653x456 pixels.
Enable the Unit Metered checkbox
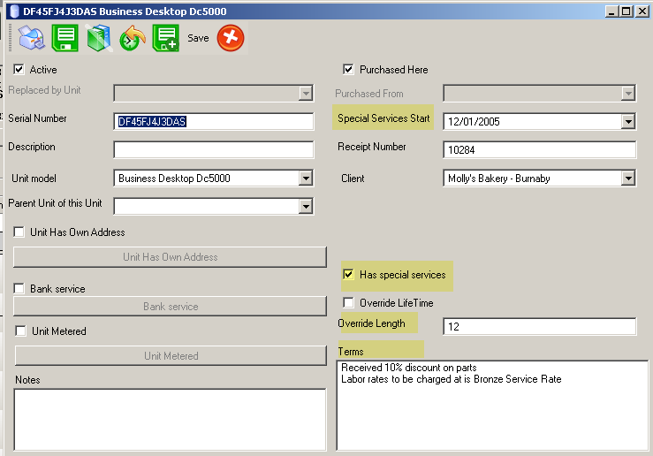pos(20,331)
